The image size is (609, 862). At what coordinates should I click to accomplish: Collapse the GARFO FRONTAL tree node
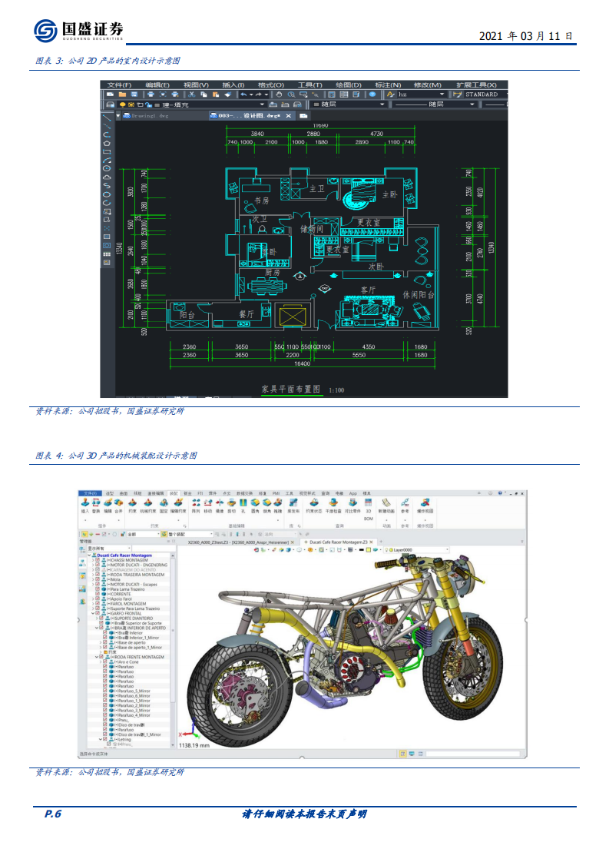(x=93, y=613)
